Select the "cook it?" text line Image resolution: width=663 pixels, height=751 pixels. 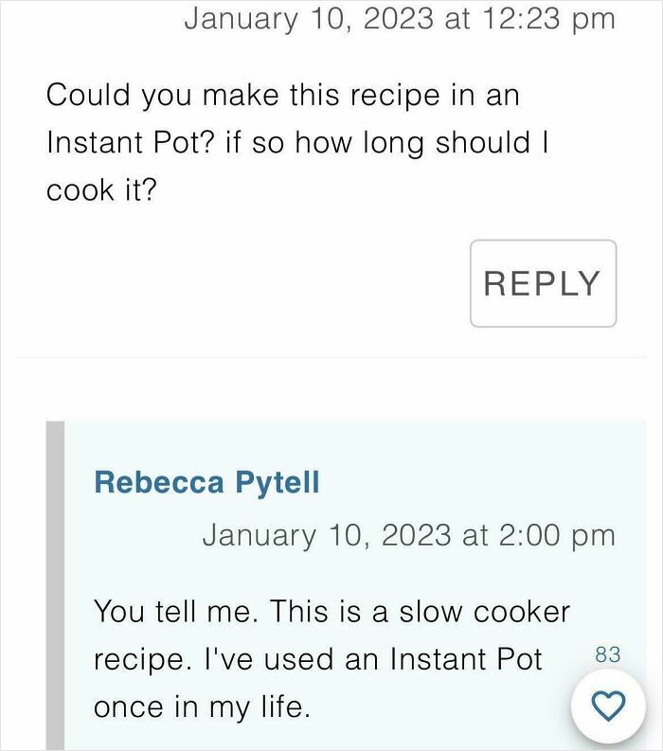[x=101, y=189]
